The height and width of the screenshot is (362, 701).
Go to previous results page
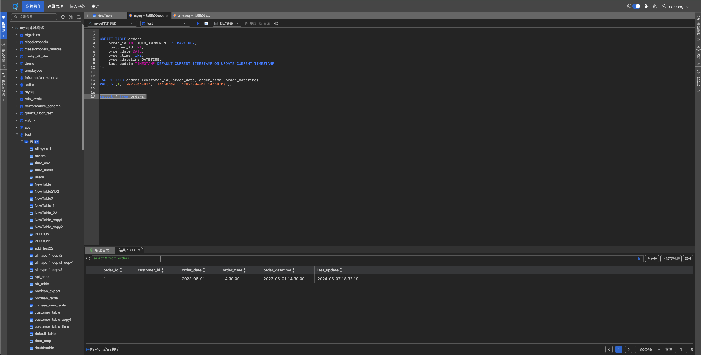pos(609,349)
